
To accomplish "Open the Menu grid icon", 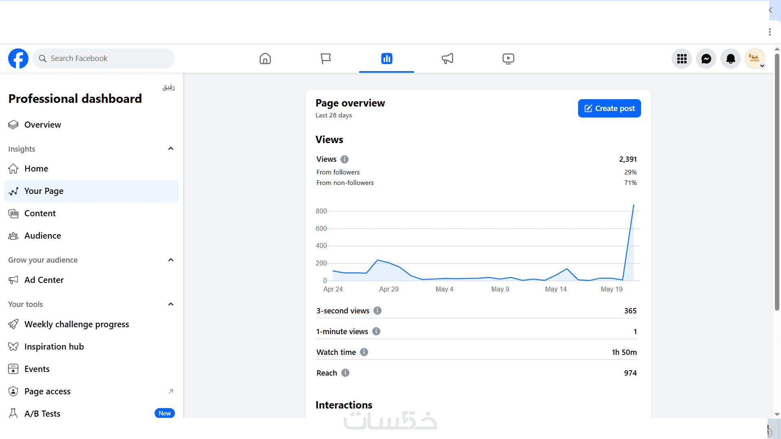I will coord(682,59).
